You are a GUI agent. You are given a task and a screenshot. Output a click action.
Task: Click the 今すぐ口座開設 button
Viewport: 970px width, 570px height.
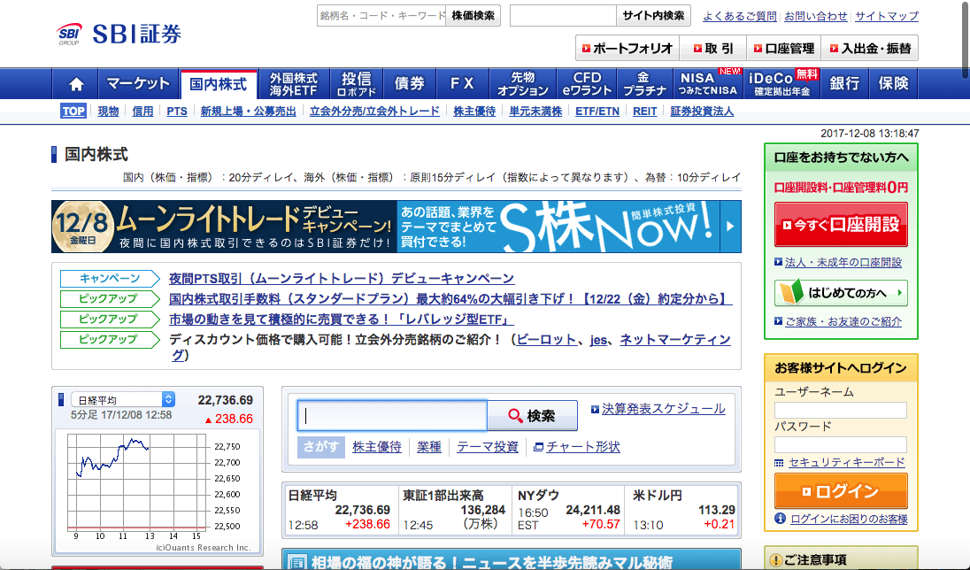point(841,224)
